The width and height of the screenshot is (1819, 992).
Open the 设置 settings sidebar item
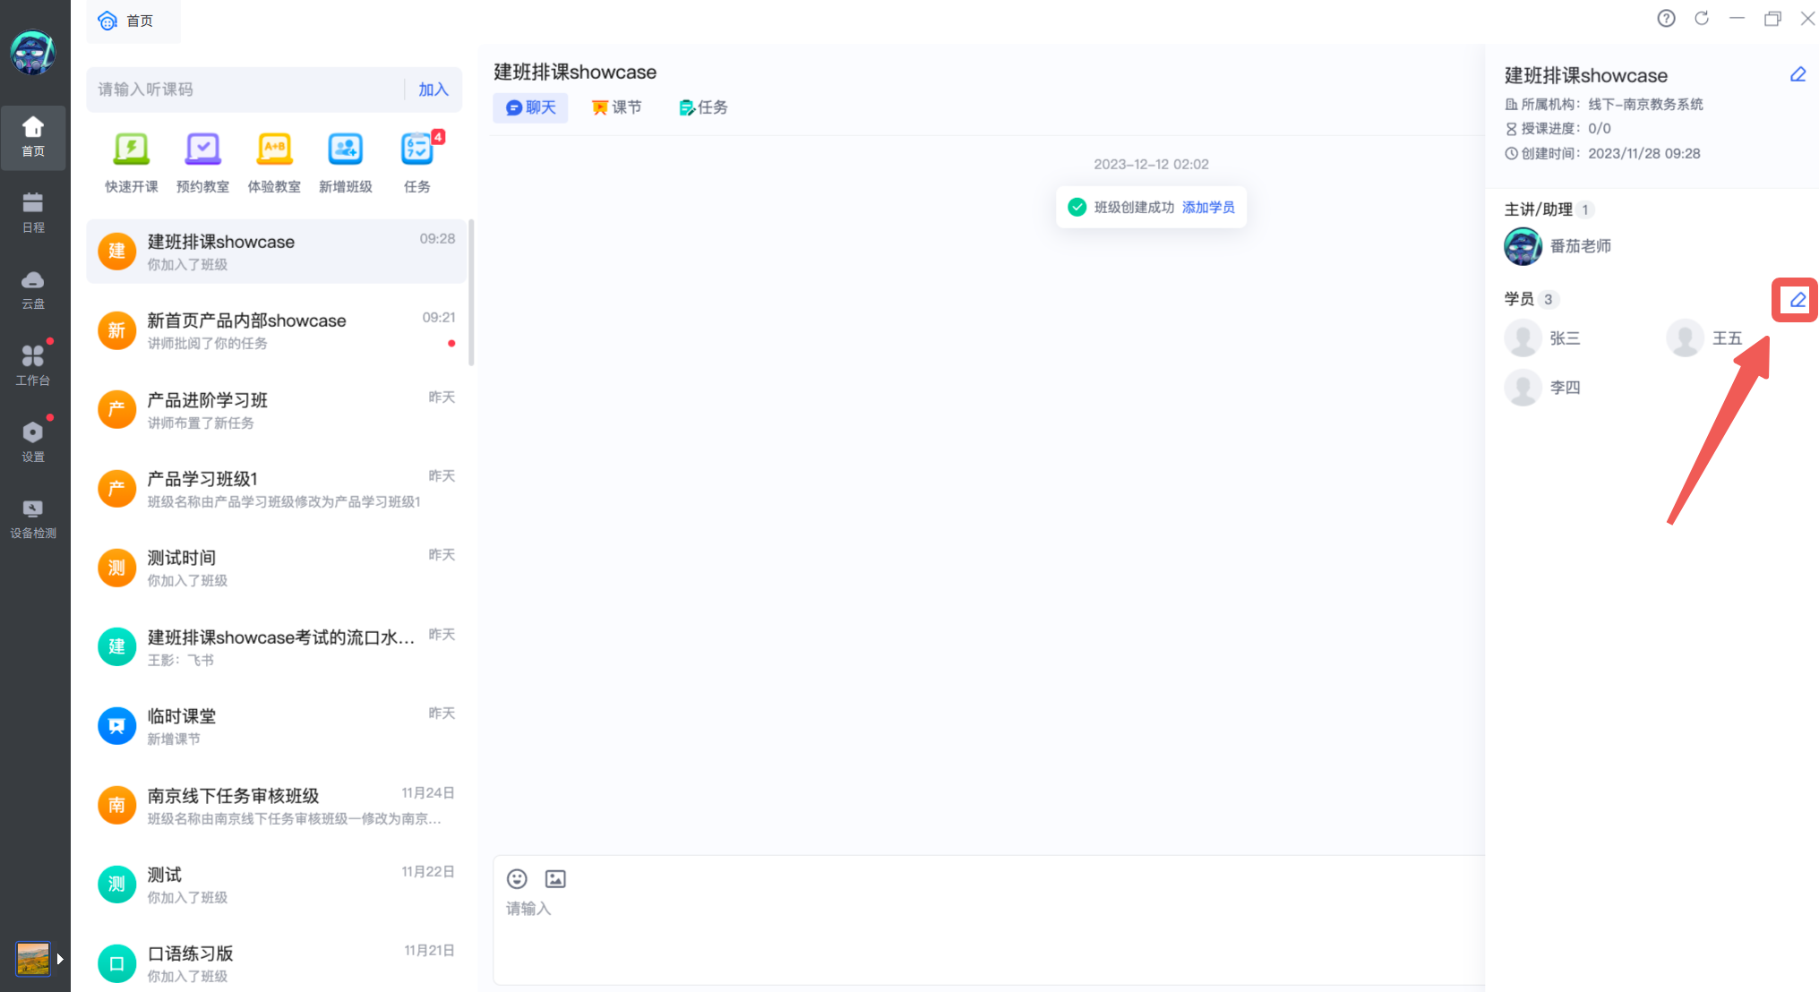(33, 442)
